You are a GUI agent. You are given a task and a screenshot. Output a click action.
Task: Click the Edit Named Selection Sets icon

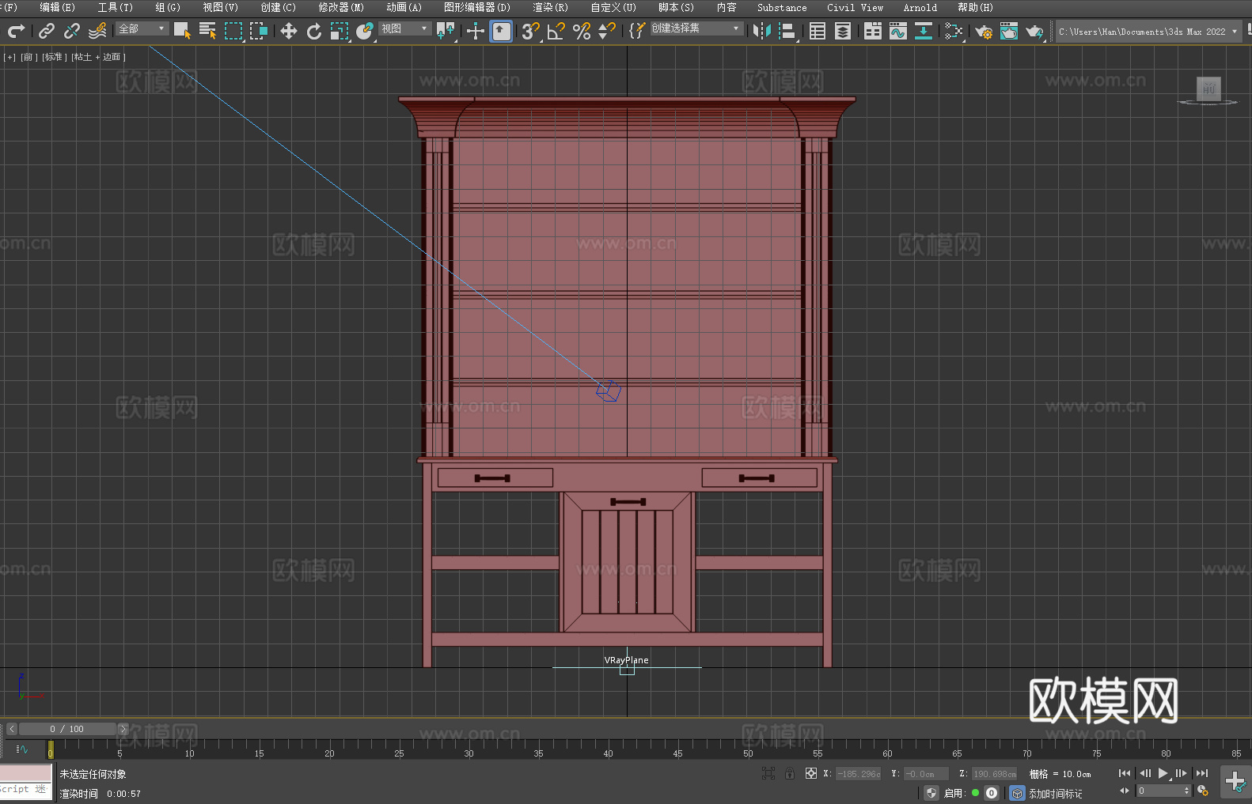tap(637, 31)
